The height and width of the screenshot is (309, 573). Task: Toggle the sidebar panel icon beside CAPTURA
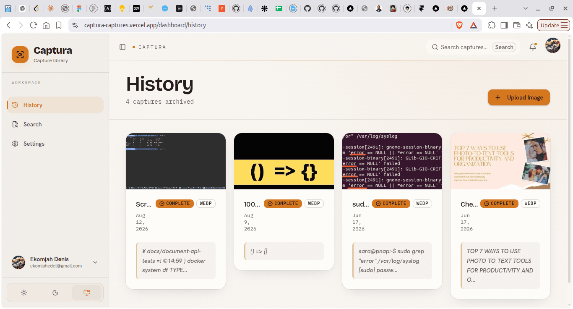tap(122, 47)
